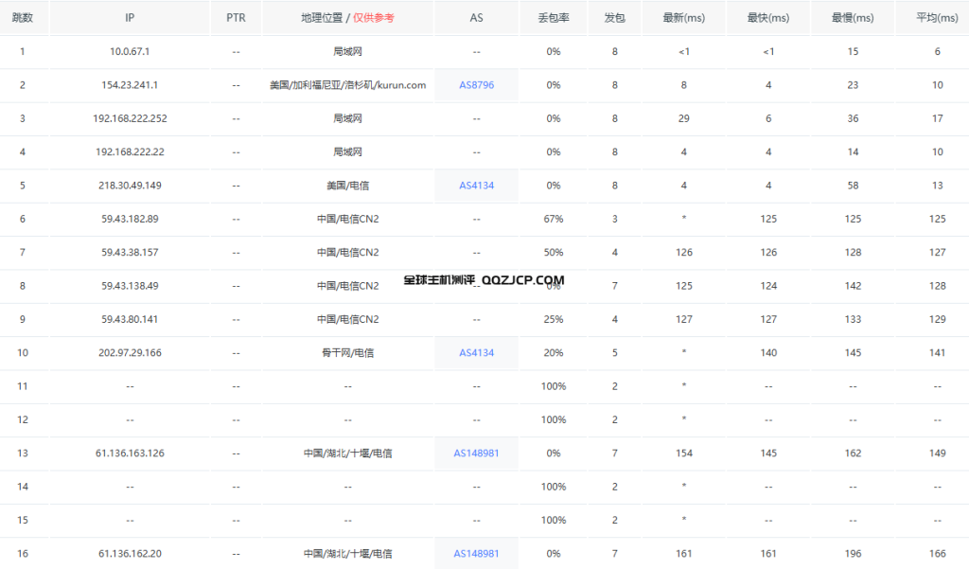Click the 中国/湖北/十堰/电信 cell on hop 16

tap(347, 553)
